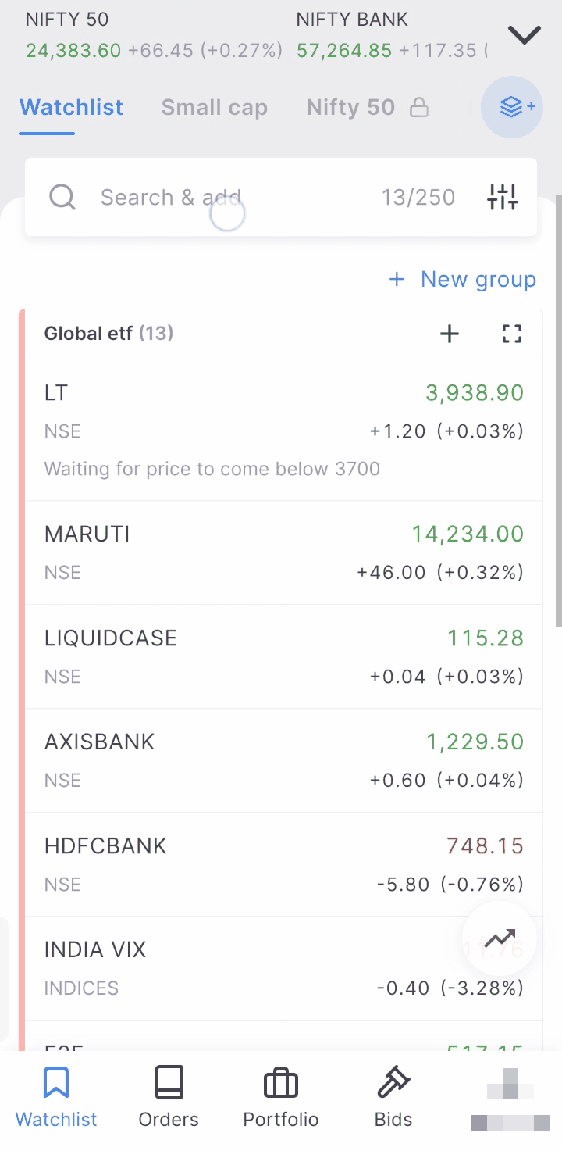
Task: Expand the Global etf group to fullscreen
Action: 512,334
